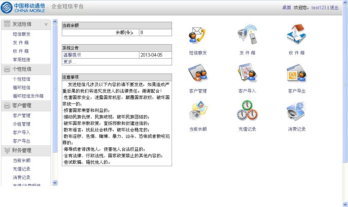Select 个性短信 sub-item in sidebar
This screenshot has height=207, width=348.
click(x=21, y=79)
